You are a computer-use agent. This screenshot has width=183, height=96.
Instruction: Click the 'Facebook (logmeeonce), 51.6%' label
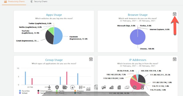point(78,38)
